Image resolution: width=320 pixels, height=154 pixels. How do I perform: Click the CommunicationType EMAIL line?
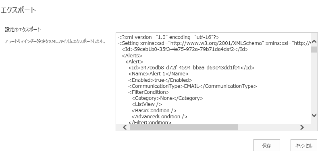(193, 86)
